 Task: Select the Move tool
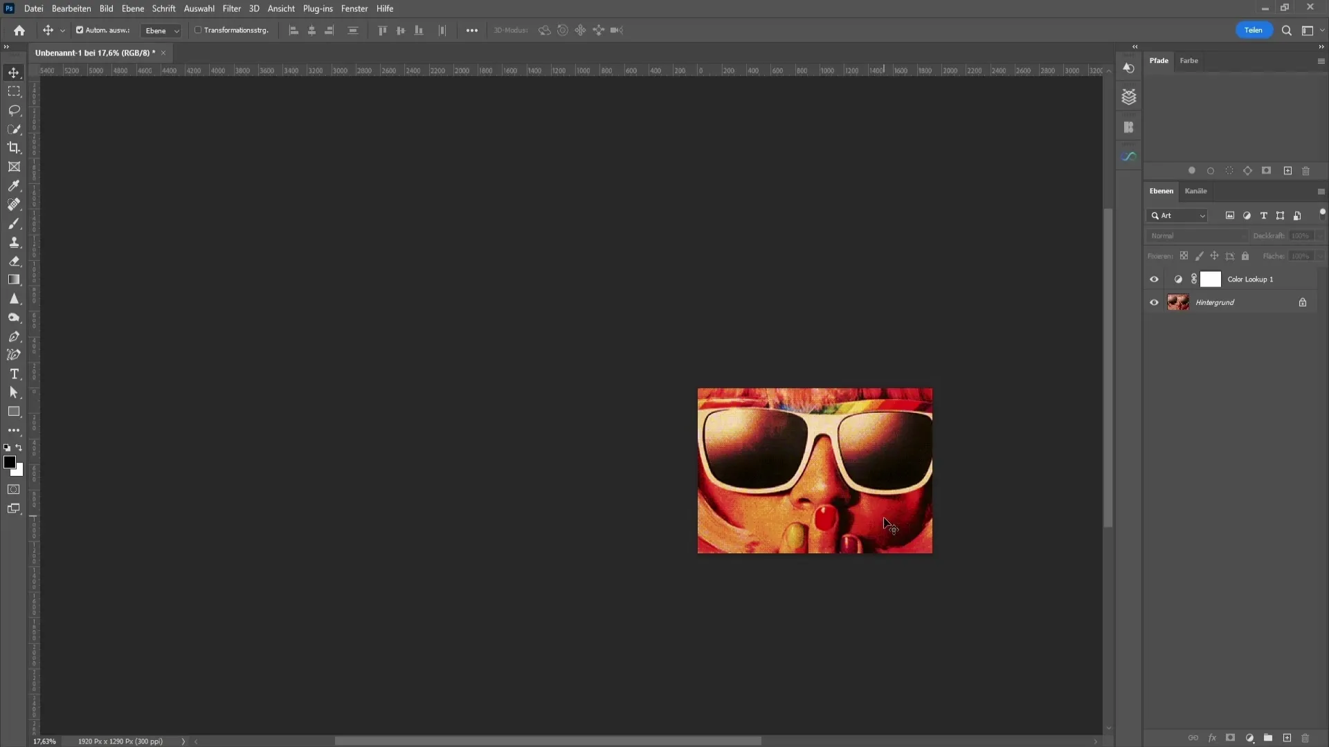coord(14,73)
